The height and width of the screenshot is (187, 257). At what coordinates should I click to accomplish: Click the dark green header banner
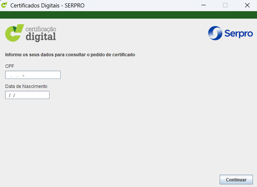tap(128, 15)
